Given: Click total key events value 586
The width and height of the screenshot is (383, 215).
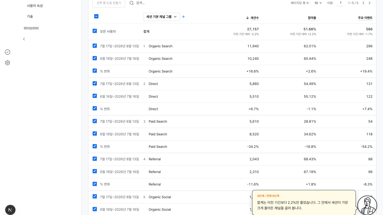Looking at the screenshot, I should tap(369, 29).
